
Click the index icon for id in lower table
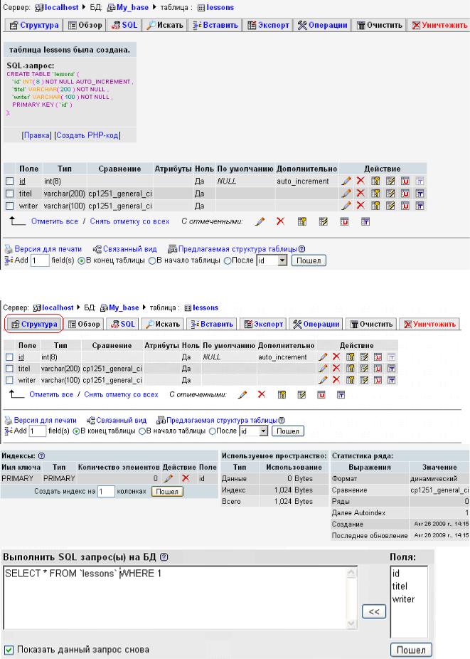tap(364, 357)
